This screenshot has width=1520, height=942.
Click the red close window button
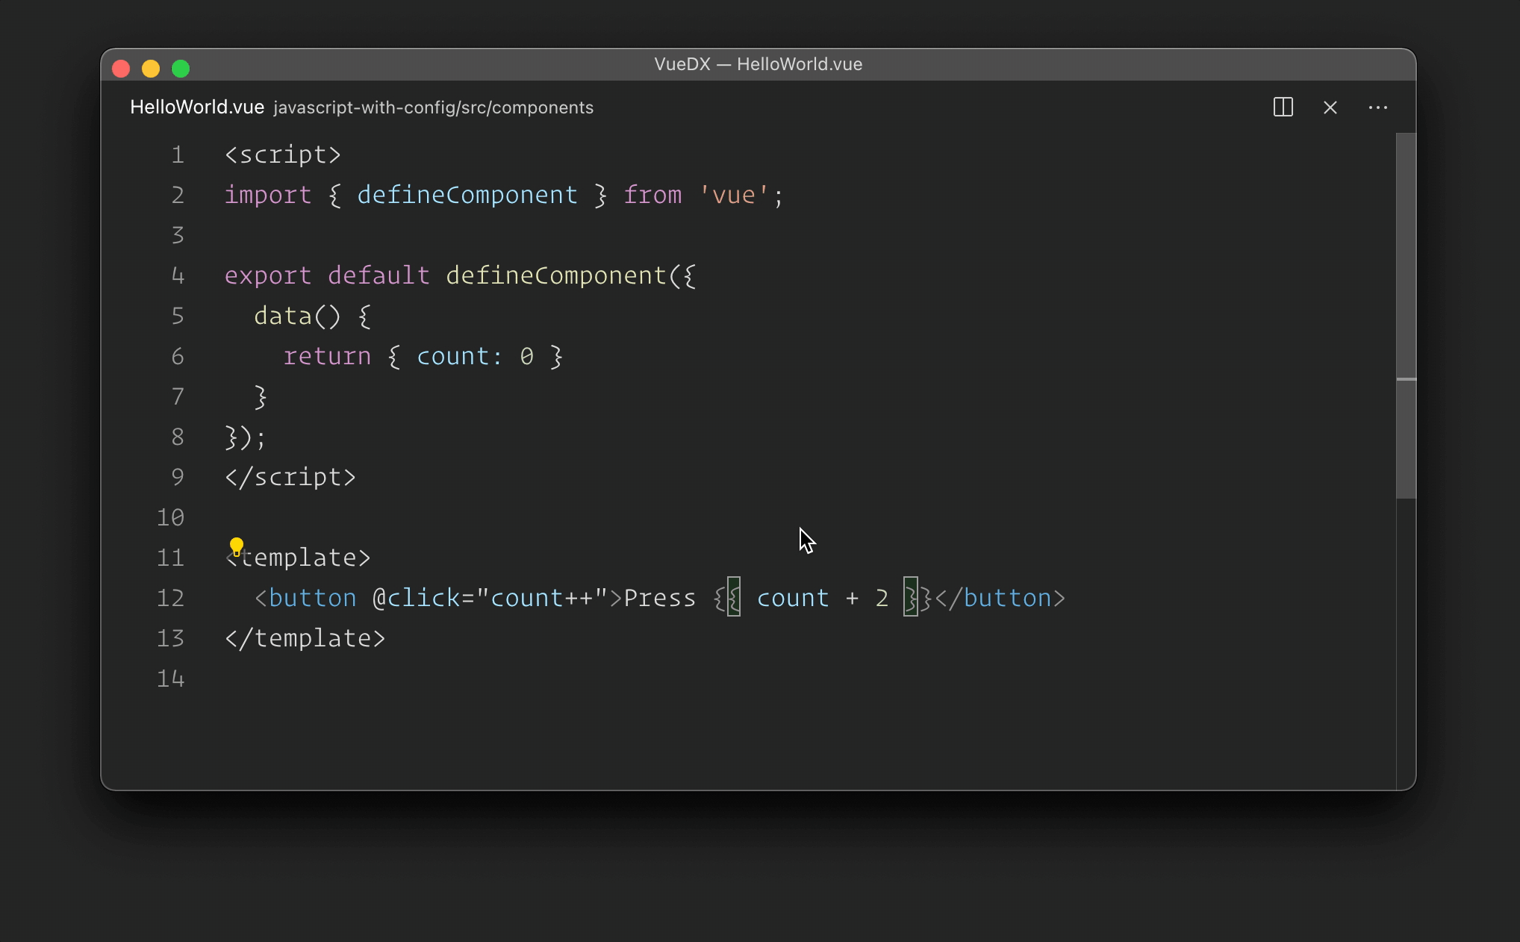tap(121, 69)
